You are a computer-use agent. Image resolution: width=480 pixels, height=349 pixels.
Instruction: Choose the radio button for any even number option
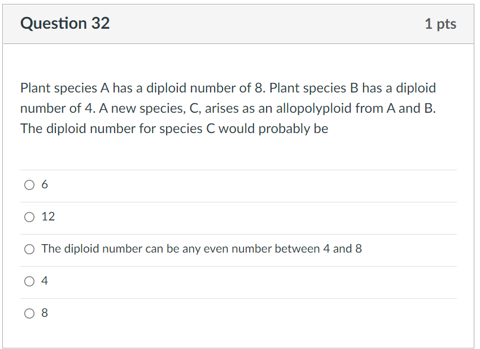[29, 249]
